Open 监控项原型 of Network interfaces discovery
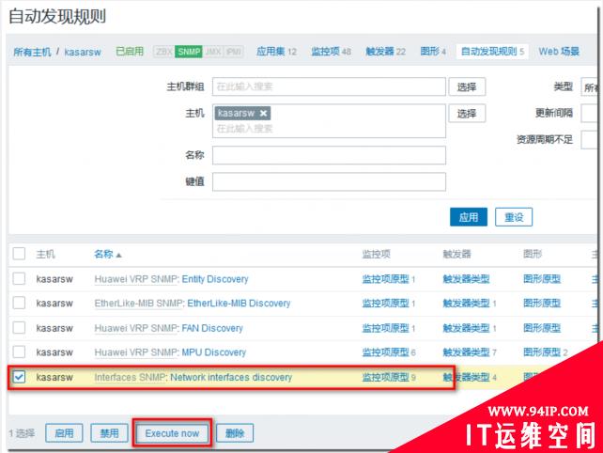603x453 pixels. click(386, 377)
